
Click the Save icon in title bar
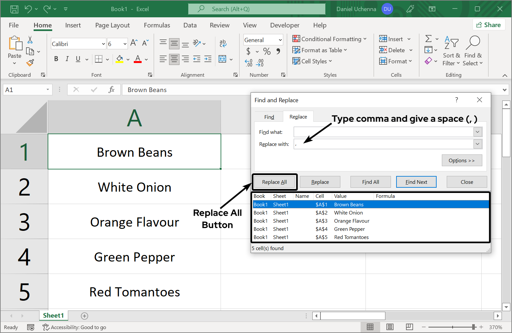(14, 9)
